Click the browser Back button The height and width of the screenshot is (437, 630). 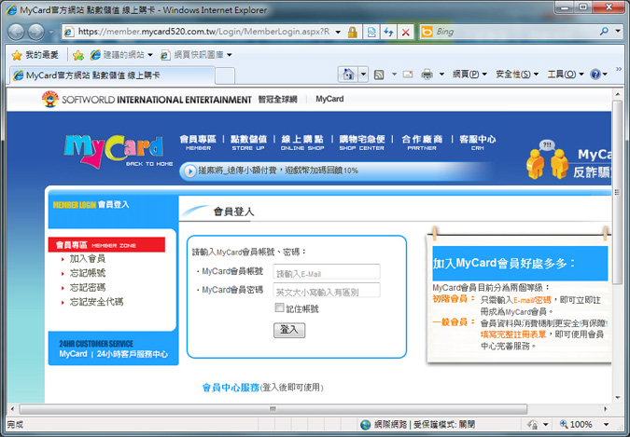19,32
